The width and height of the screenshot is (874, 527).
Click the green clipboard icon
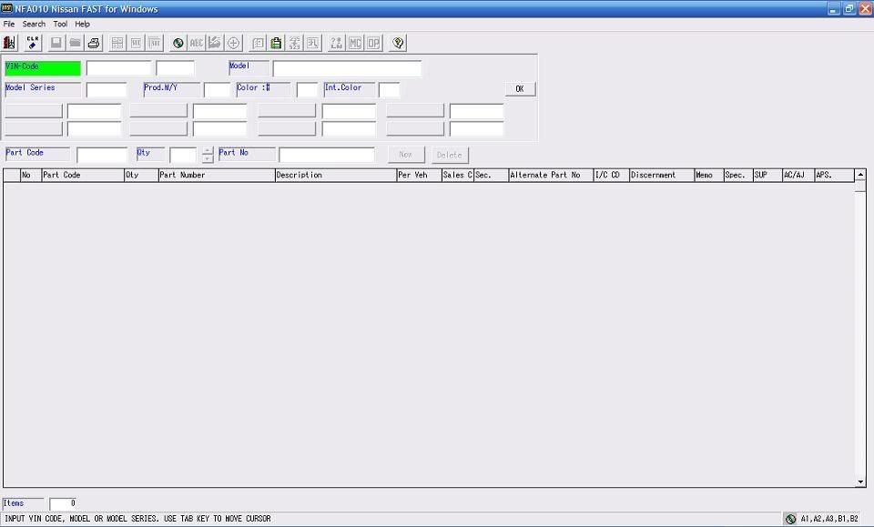[276, 43]
